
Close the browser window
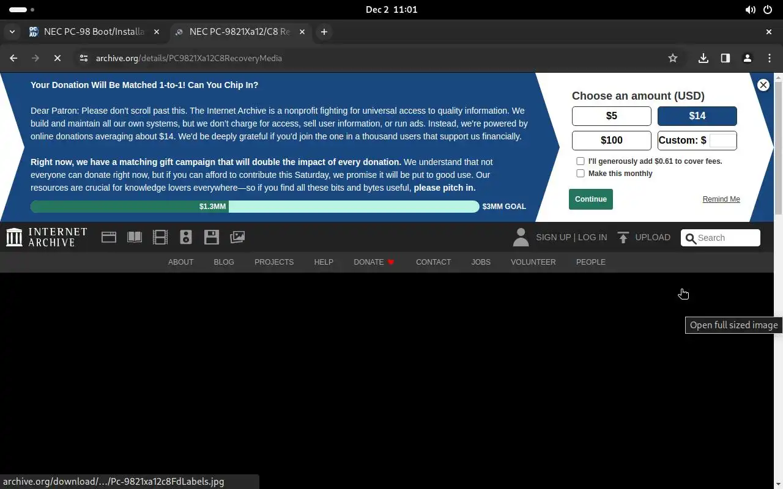(769, 32)
